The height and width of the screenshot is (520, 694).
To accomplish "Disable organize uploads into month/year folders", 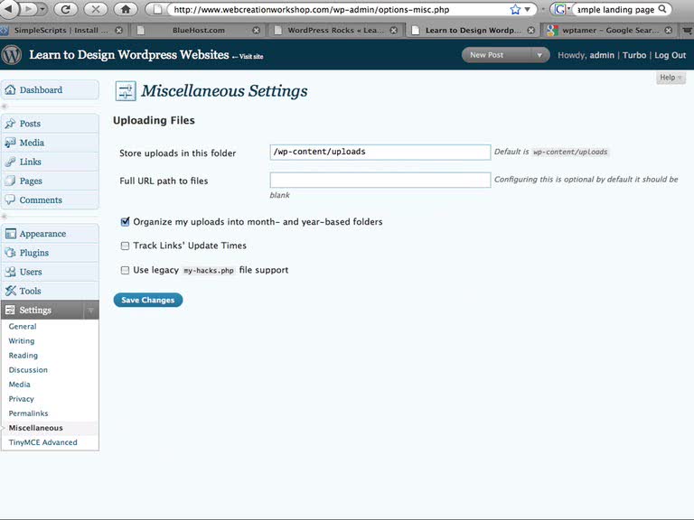I will (126, 221).
